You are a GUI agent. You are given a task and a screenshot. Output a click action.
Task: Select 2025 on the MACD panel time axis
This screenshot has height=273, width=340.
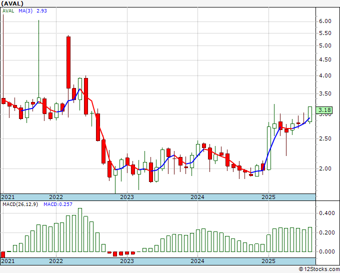coord(268,261)
